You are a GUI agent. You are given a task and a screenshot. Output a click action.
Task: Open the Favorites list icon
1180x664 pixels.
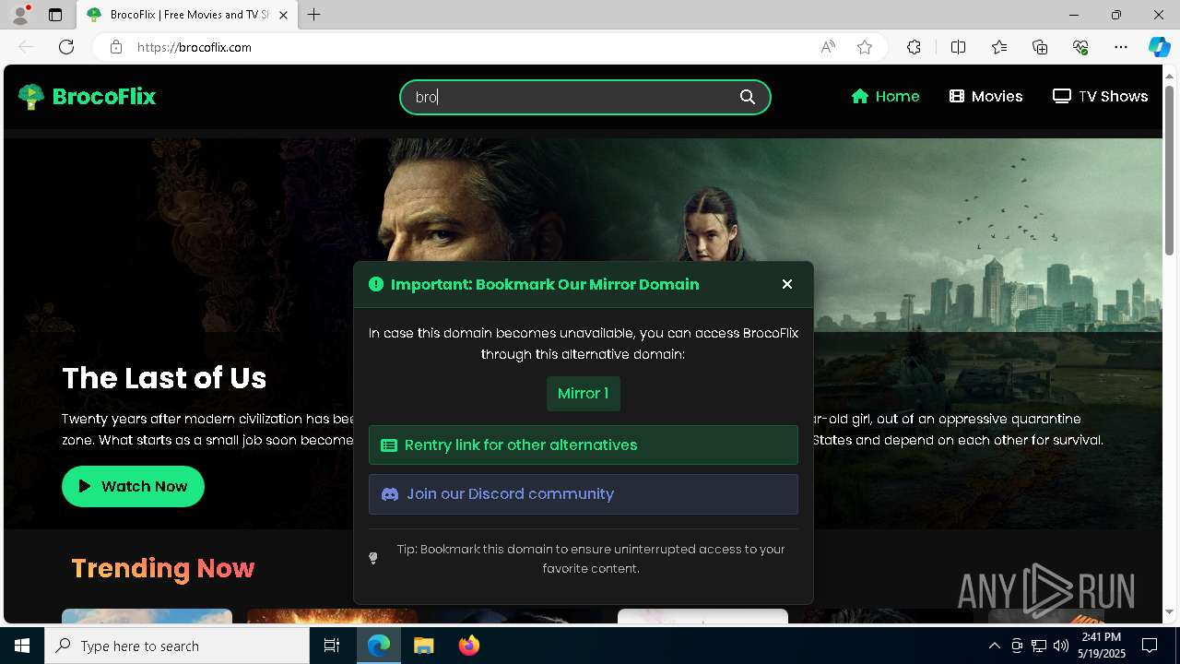[x=999, y=47]
